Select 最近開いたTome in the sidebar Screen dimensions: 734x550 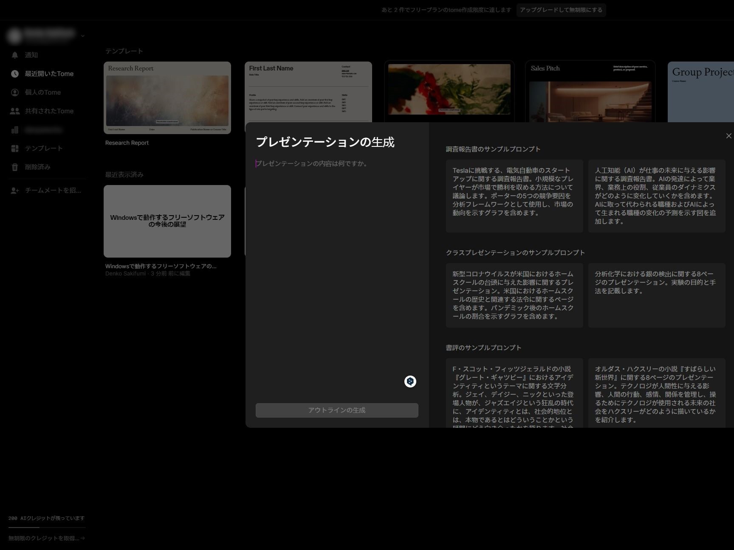click(49, 73)
